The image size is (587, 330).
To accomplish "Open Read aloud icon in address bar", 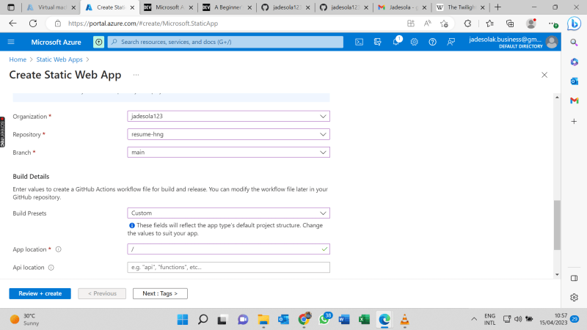I will click(x=427, y=23).
